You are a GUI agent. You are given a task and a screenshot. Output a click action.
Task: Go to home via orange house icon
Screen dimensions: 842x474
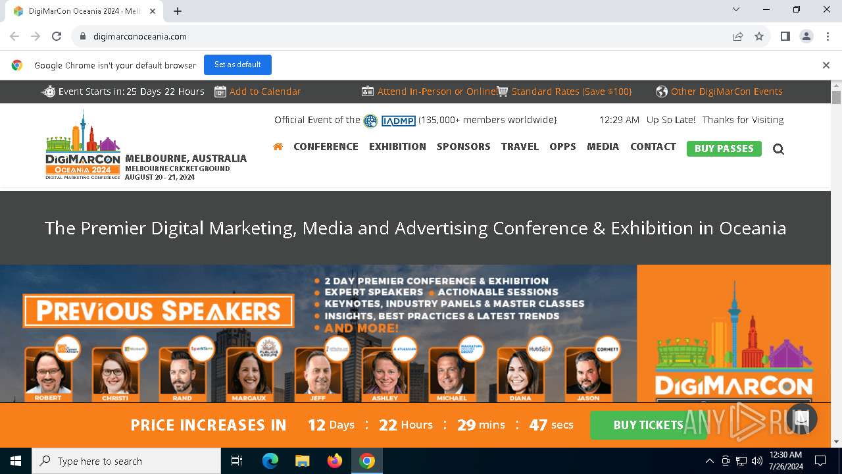[x=278, y=146]
